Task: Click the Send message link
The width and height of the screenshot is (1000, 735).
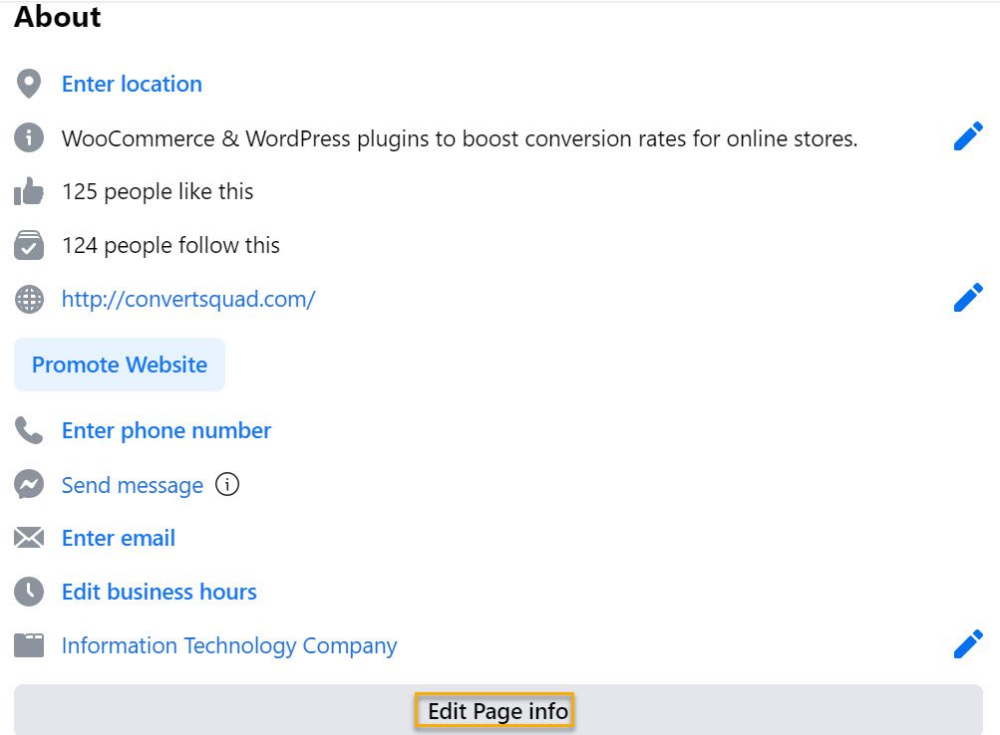Action: (132, 485)
